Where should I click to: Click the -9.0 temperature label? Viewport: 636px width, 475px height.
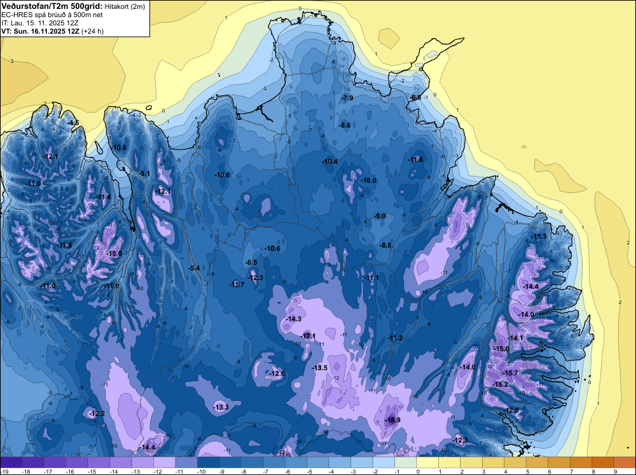380,217
